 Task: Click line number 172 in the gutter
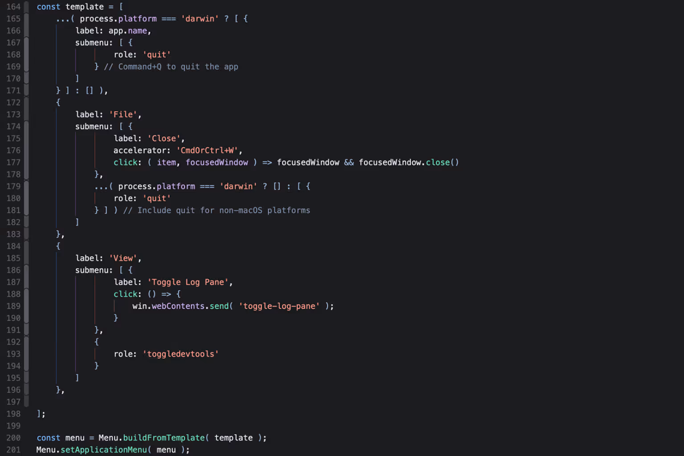point(13,102)
